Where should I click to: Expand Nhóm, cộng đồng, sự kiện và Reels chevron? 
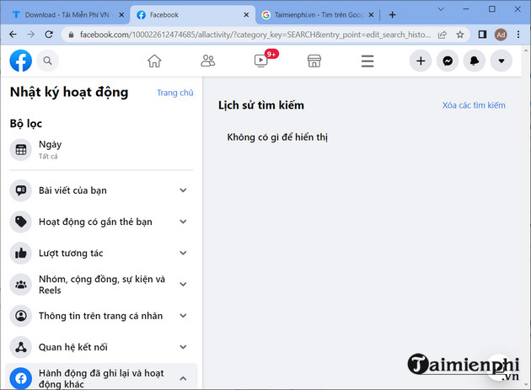click(x=183, y=285)
